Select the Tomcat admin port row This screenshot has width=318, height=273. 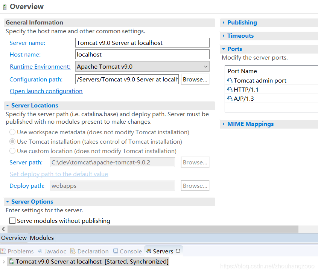point(272,80)
